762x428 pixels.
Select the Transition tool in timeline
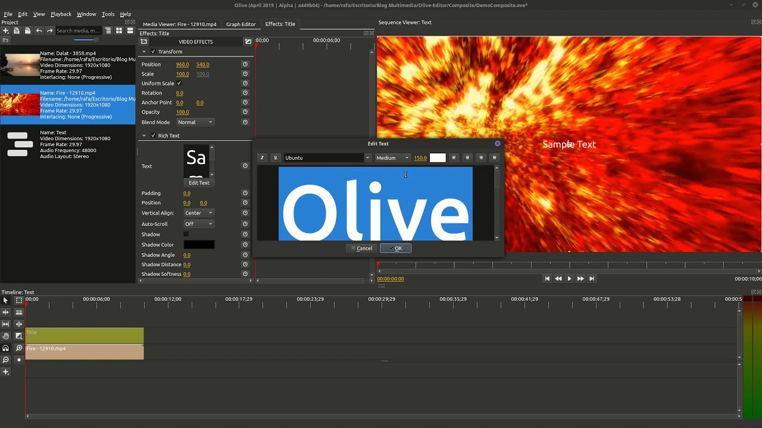click(x=18, y=336)
